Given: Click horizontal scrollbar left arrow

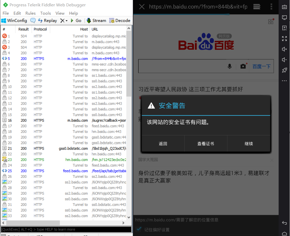Looking at the screenshot, I should (x=3, y=223).
